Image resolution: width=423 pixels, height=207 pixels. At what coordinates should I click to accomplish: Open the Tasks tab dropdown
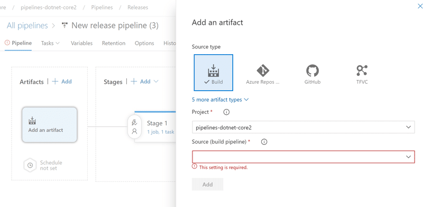tap(50, 43)
